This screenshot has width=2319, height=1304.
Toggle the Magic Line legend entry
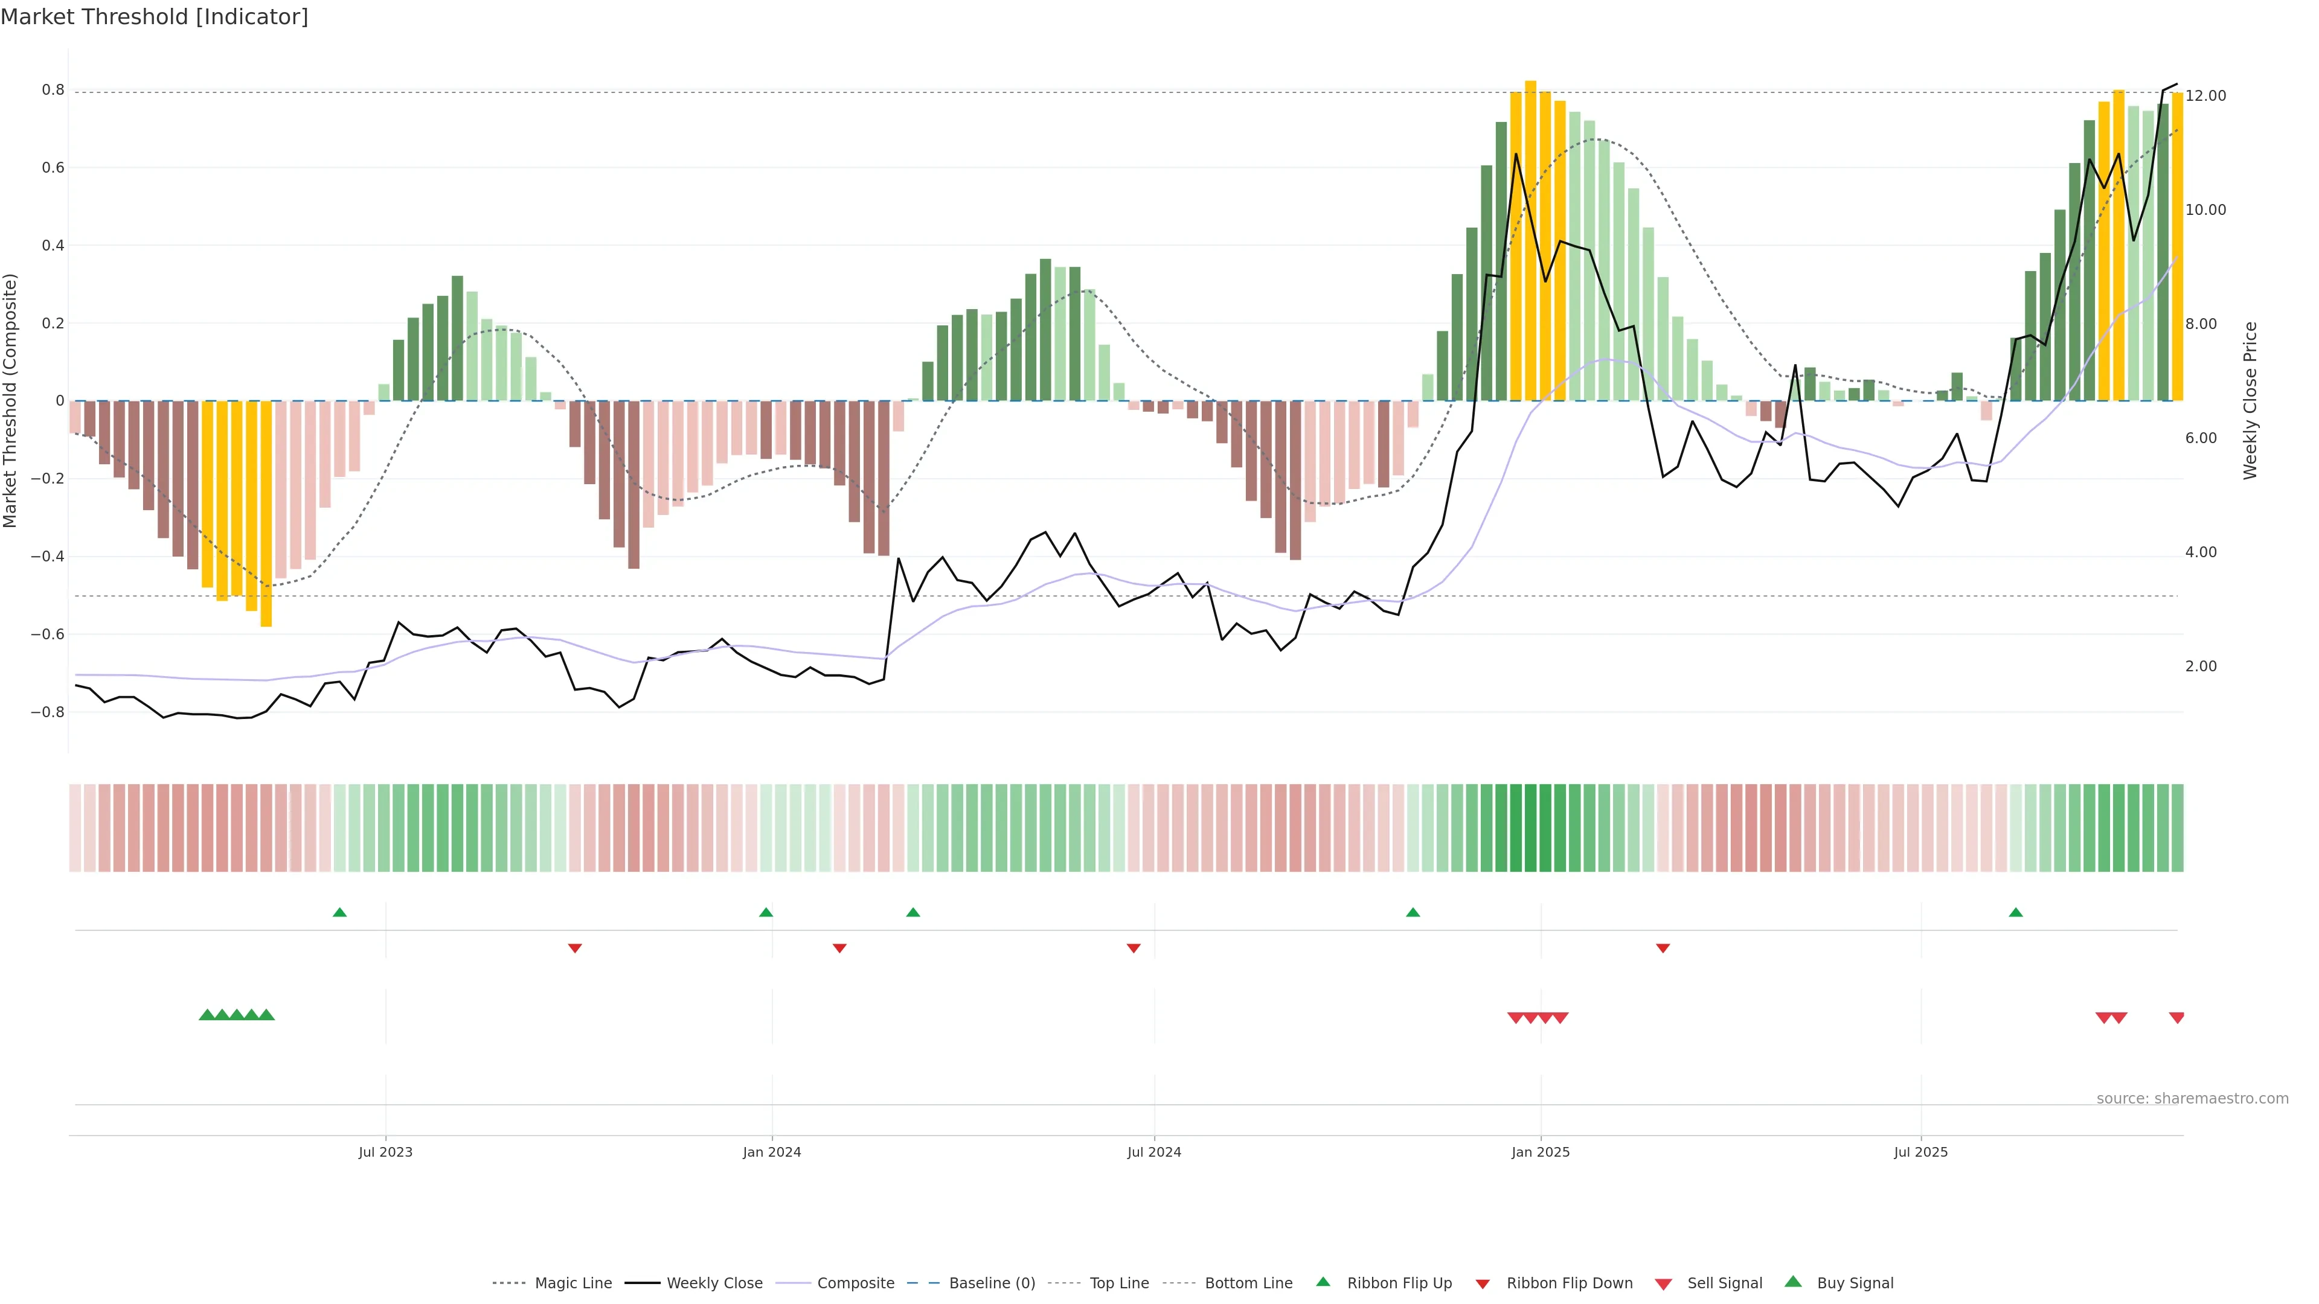573,1283
